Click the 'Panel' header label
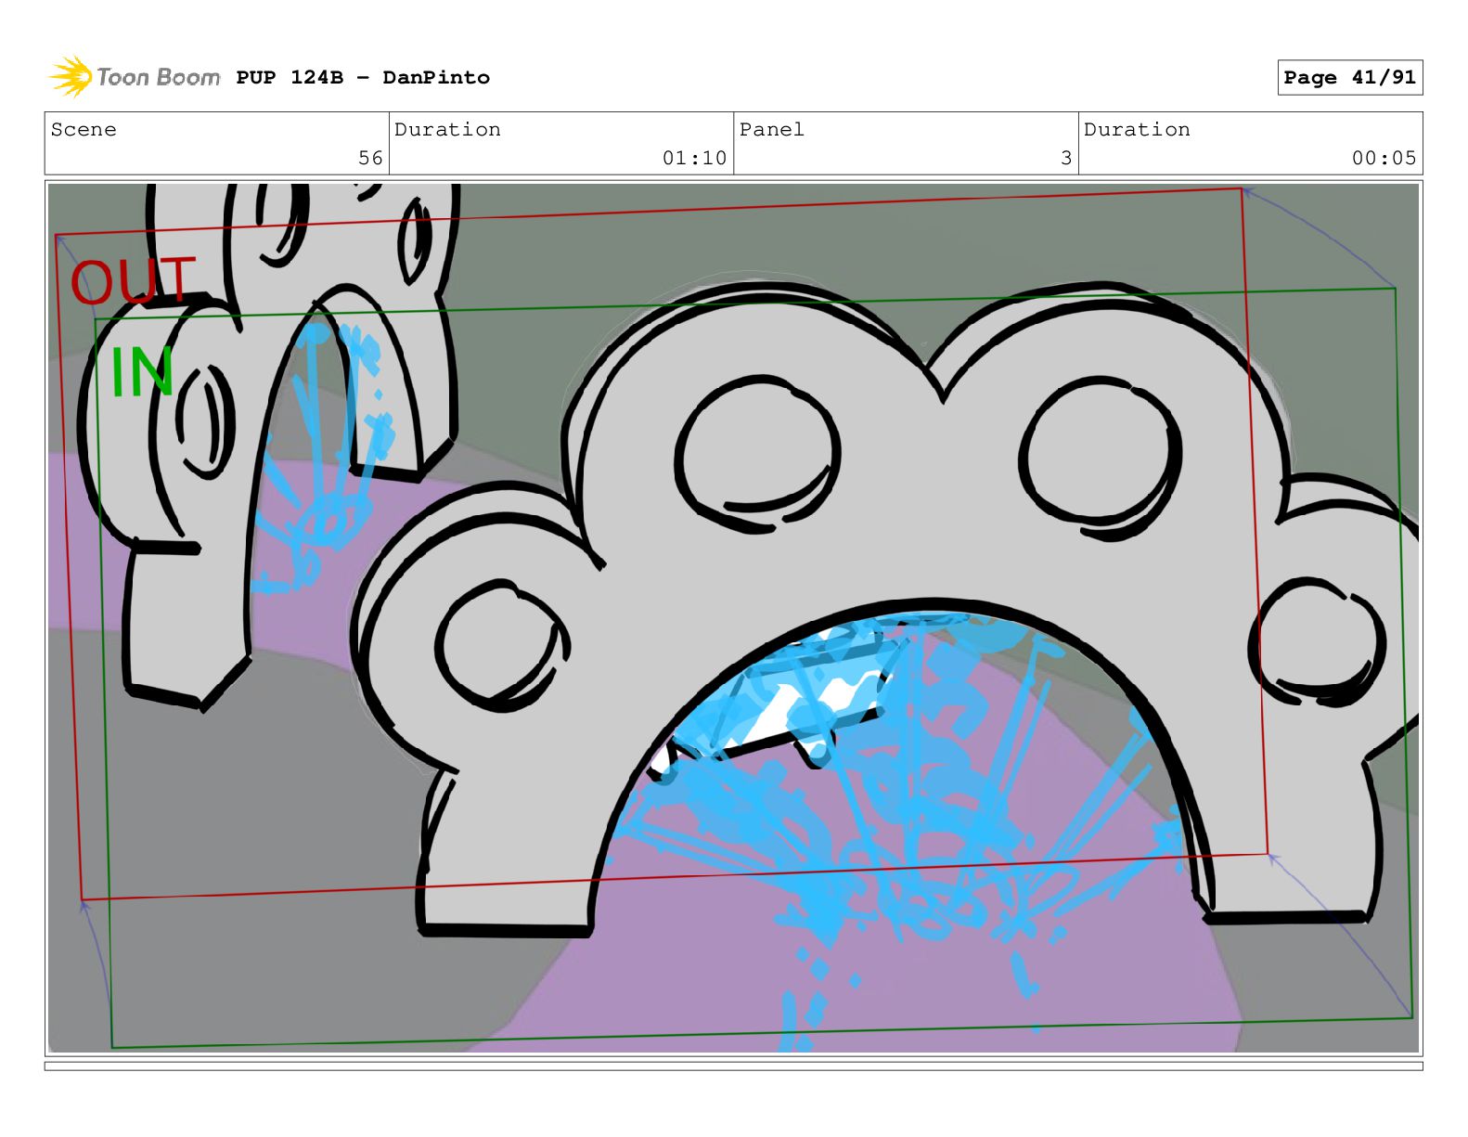Image resolution: width=1468 pixels, height=1137 pixels. (x=771, y=130)
